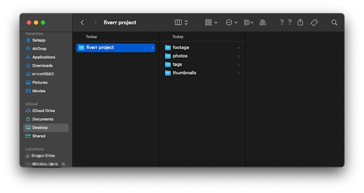Select iCloud Drive in the sidebar
Viewport: 364px width, 193px height.
coord(46,111)
